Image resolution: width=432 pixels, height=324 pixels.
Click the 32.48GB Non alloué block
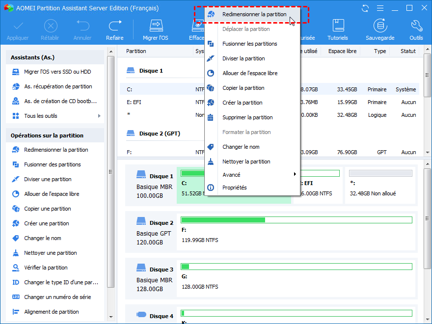(x=380, y=185)
